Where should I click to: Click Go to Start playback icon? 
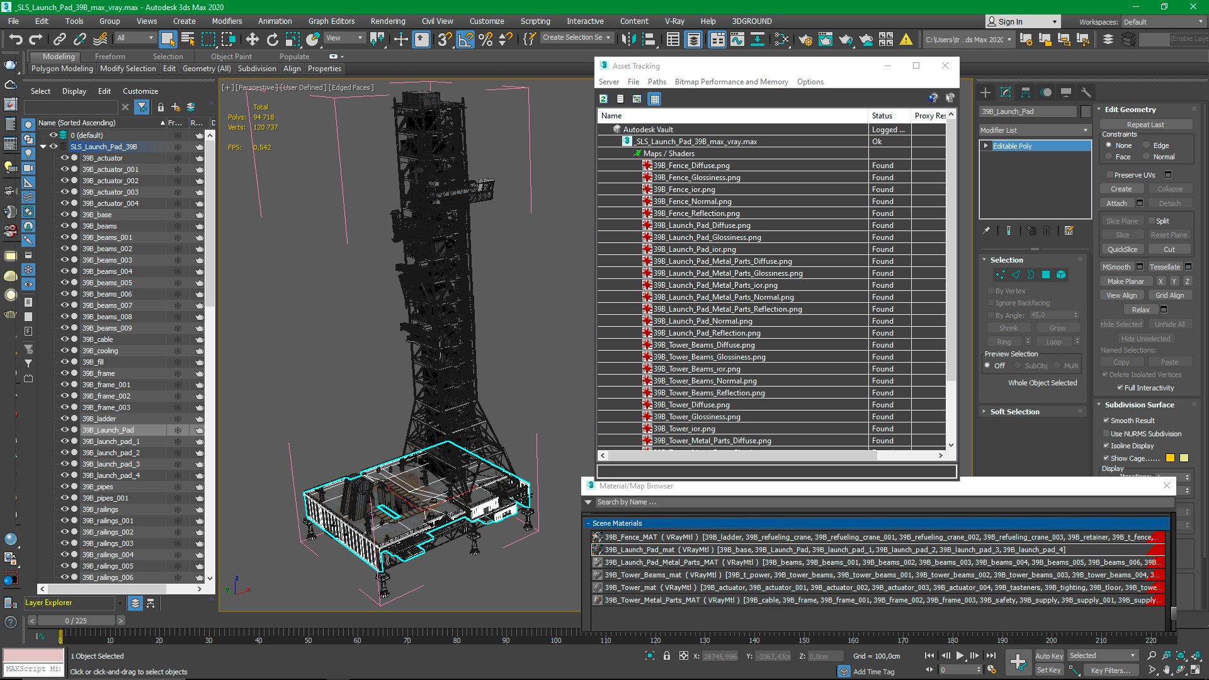tap(929, 655)
